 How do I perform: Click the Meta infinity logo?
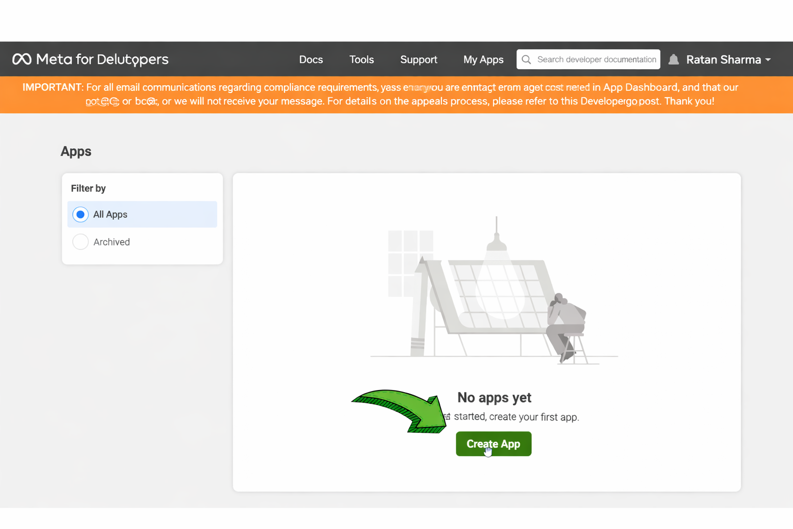point(22,59)
